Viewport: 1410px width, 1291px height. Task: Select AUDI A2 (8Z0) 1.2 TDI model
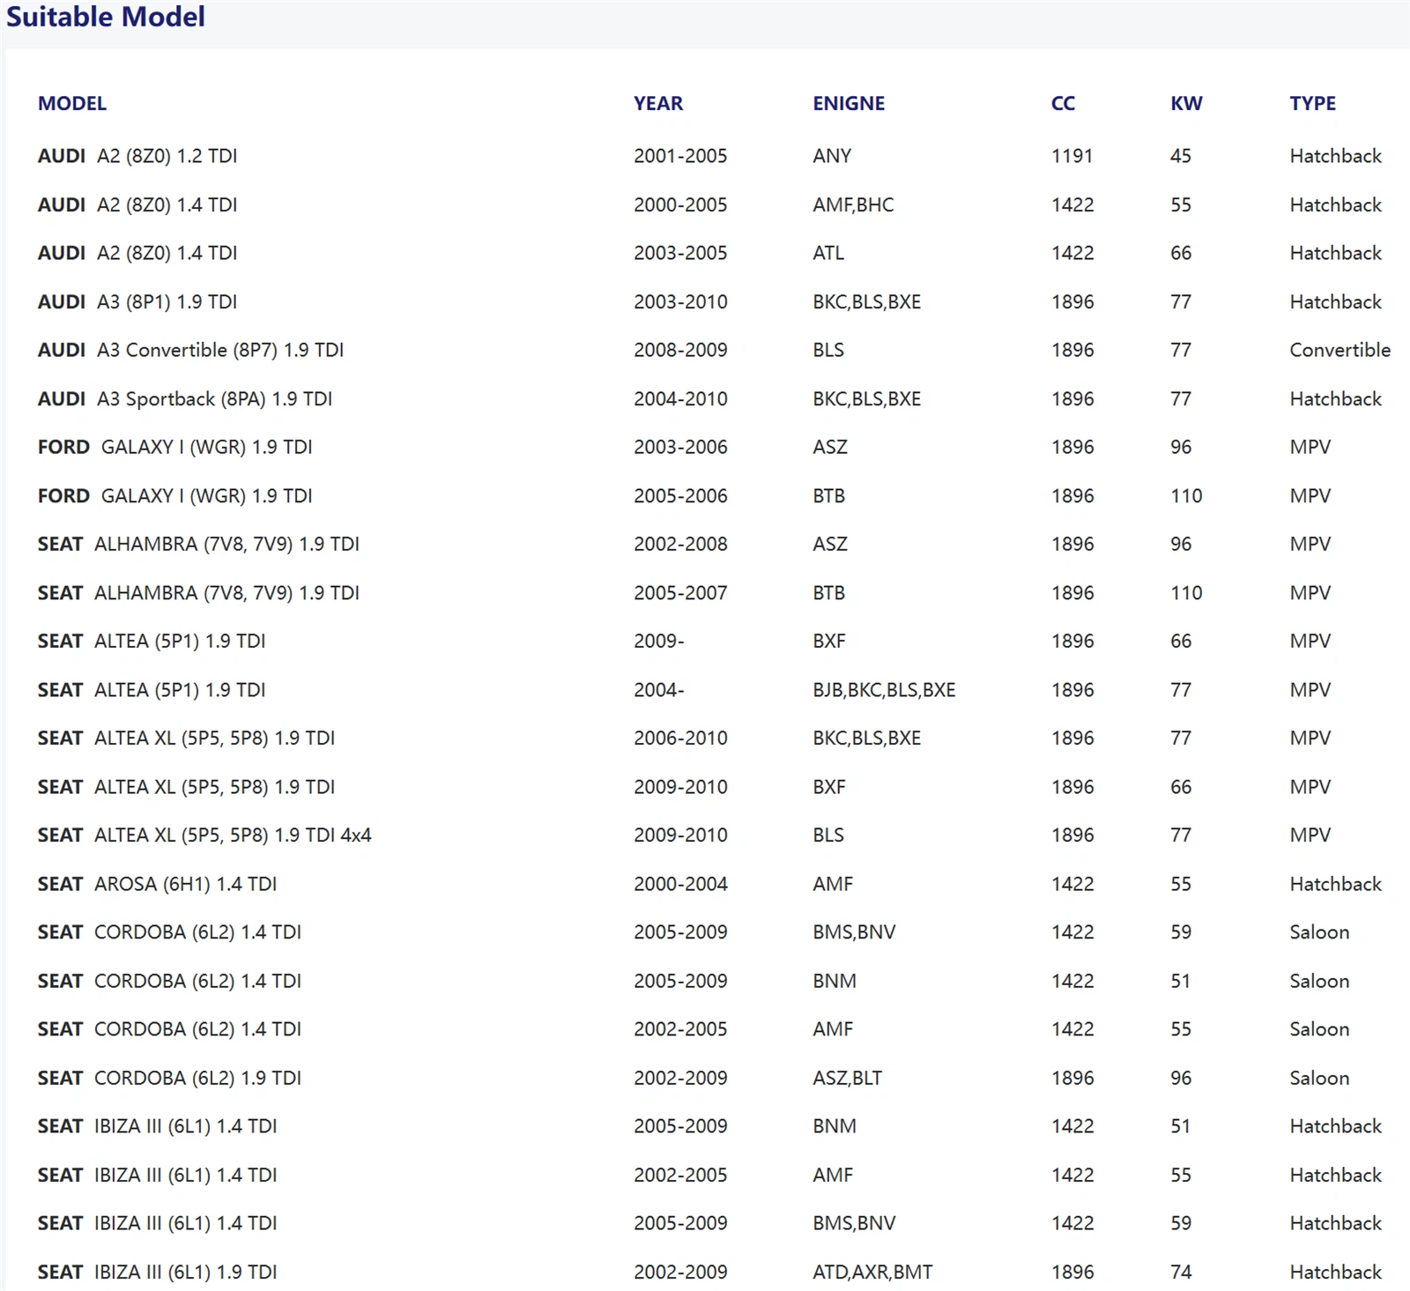coord(137,156)
